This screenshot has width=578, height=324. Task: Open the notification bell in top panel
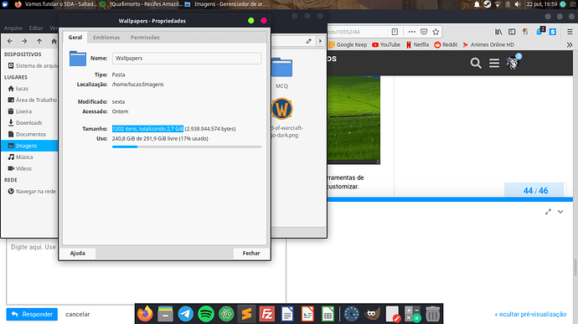point(477,4)
